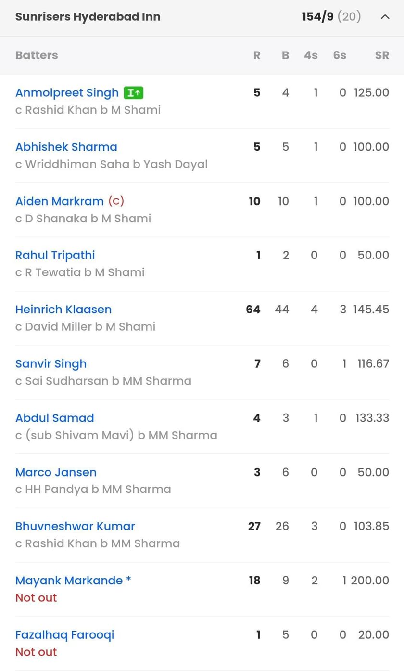
Task: Click Fazalhaq Farooqi's name
Action: 64,634
